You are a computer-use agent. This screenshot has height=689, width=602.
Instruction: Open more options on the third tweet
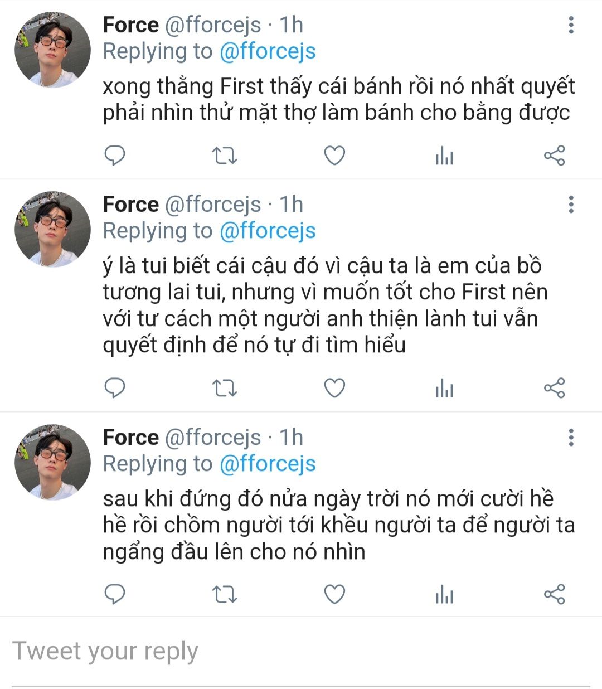[571, 438]
